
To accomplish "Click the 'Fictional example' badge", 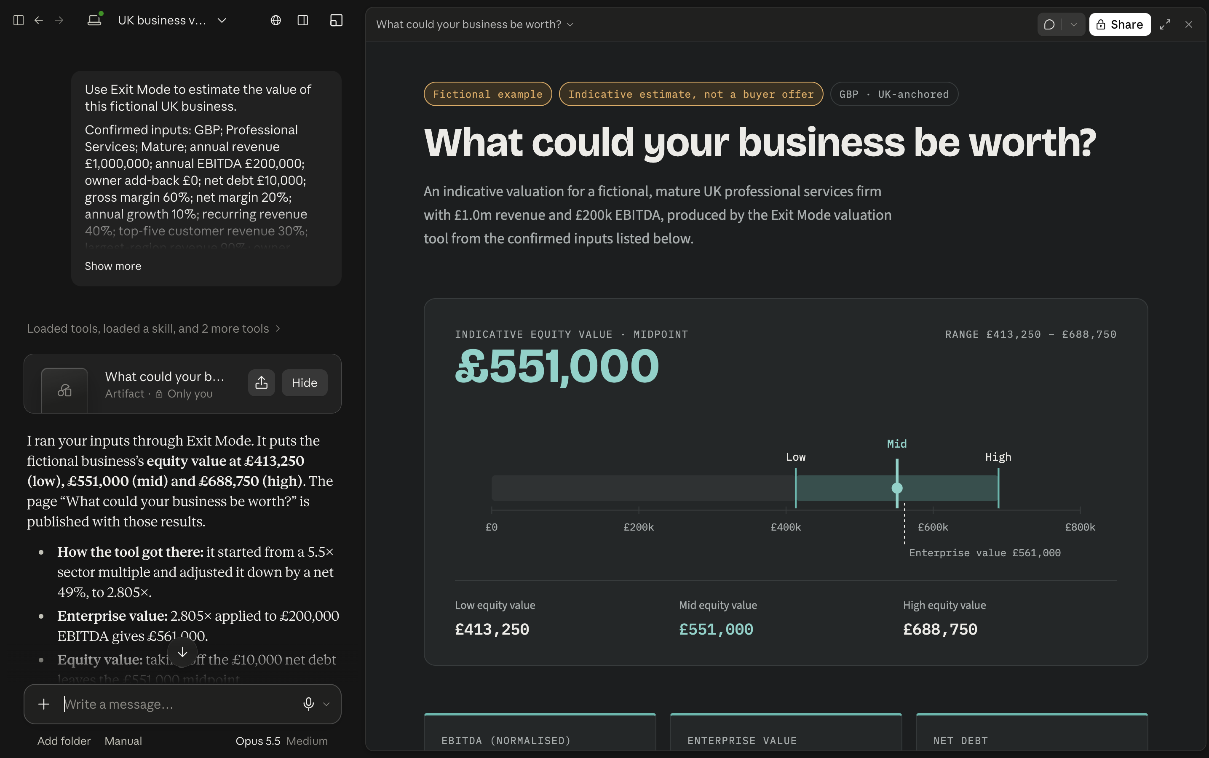I will point(487,94).
